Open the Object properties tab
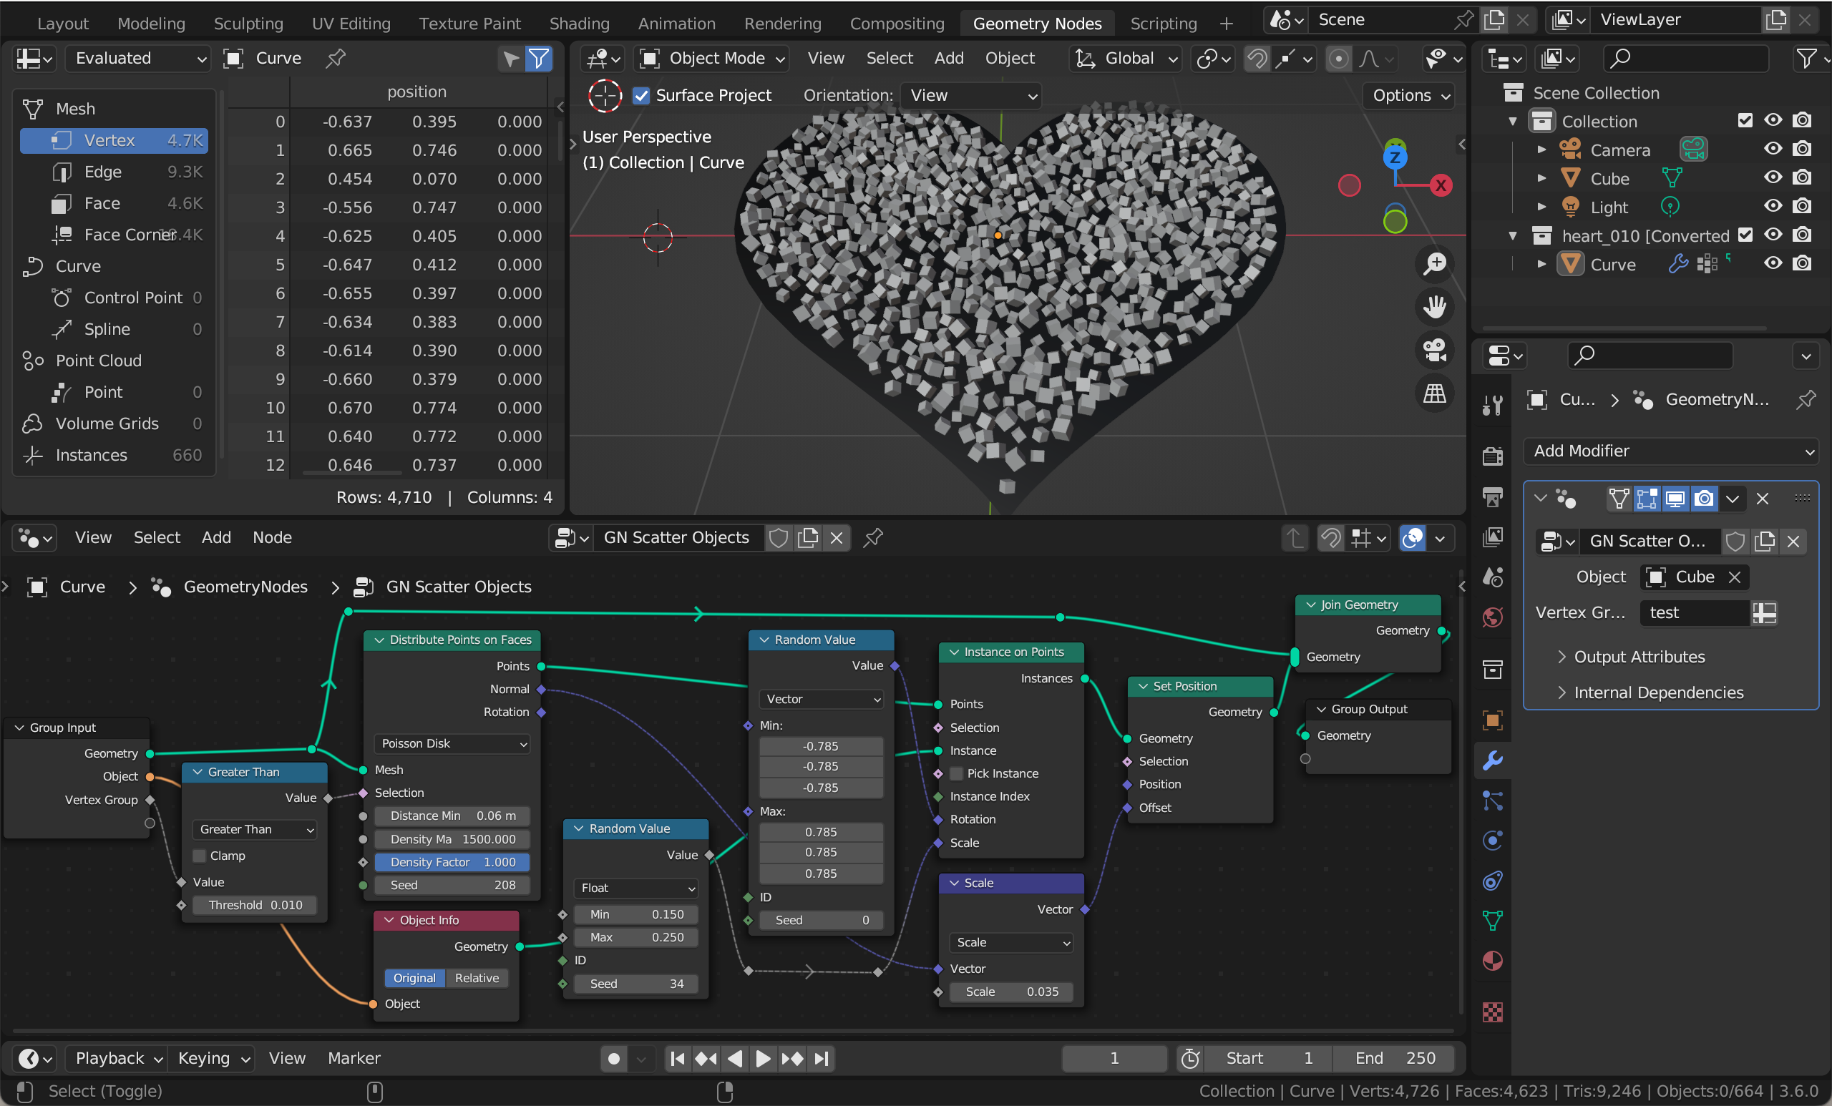This screenshot has height=1106, width=1832. pos(1492,720)
